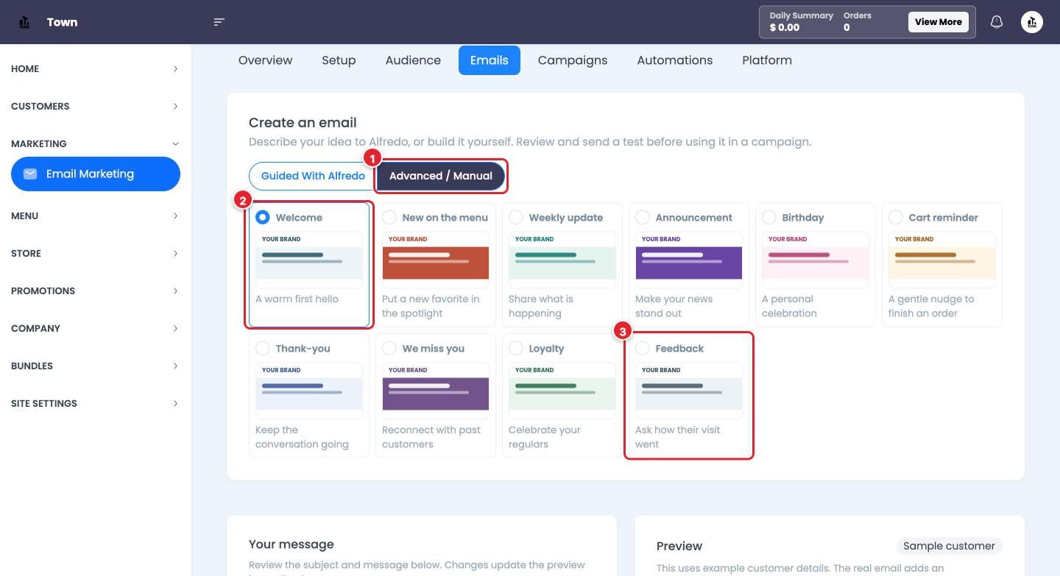Click the View More button

coord(938,22)
